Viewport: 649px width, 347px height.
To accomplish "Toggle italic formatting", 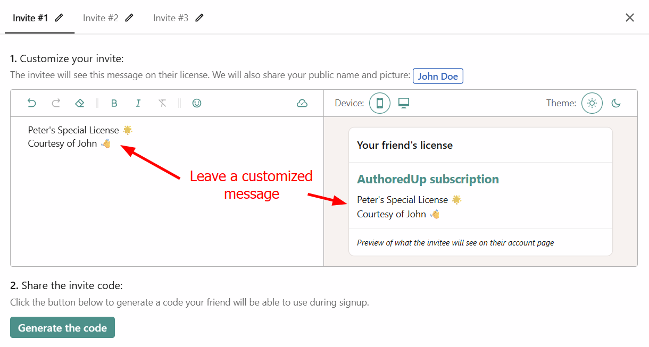I will coord(138,103).
